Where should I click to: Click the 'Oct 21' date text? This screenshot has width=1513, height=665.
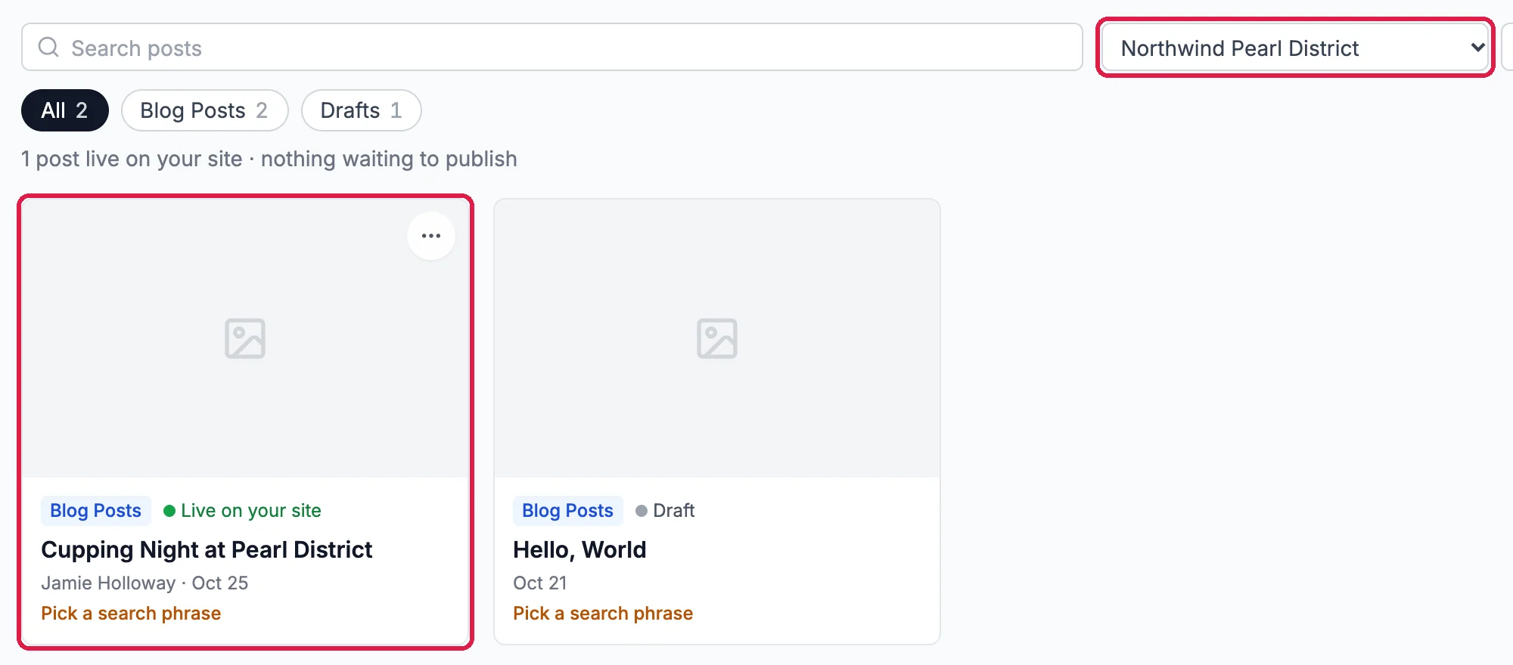pos(540,583)
